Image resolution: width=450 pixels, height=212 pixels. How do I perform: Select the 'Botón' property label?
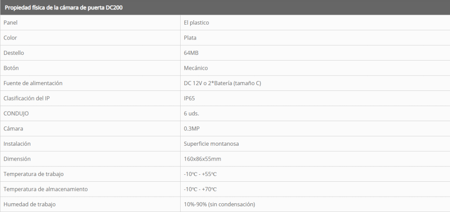11,68
